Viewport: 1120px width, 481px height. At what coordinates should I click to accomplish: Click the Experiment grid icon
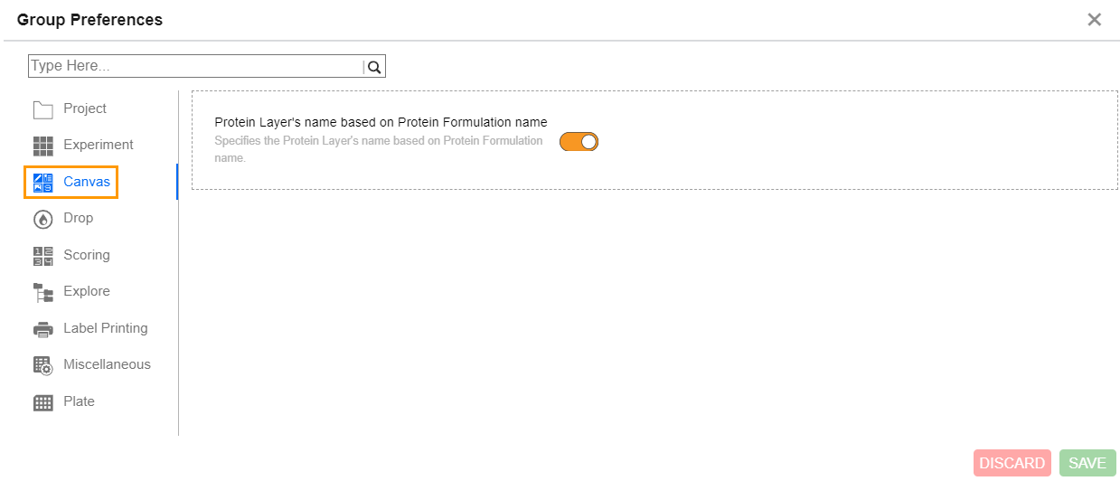[43, 146]
